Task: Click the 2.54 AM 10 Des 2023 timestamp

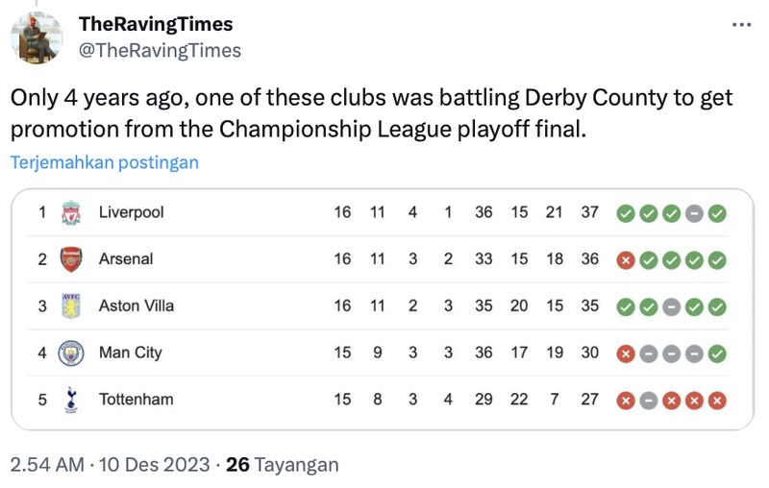Action: (x=109, y=465)
